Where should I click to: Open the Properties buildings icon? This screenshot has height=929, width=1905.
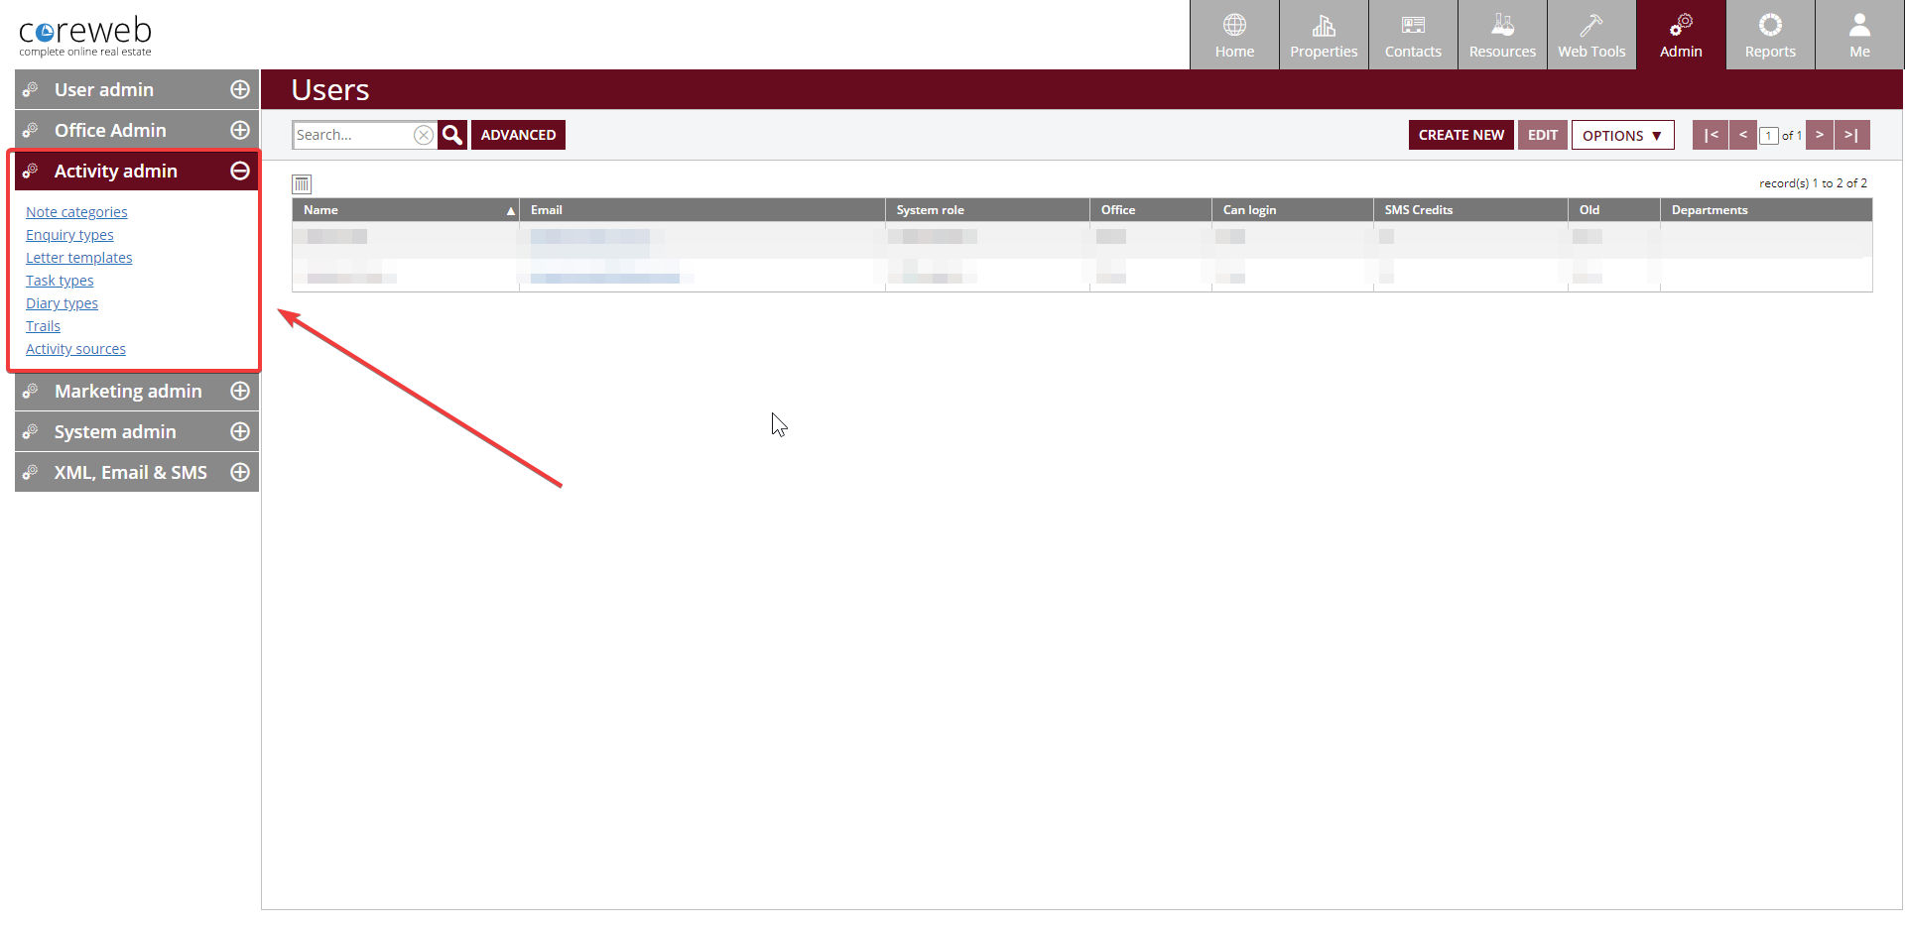1324,25
